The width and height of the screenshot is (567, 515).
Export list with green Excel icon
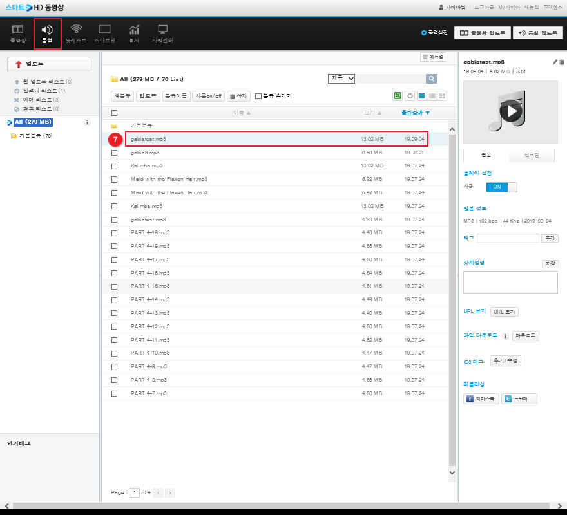pos(398,96)
